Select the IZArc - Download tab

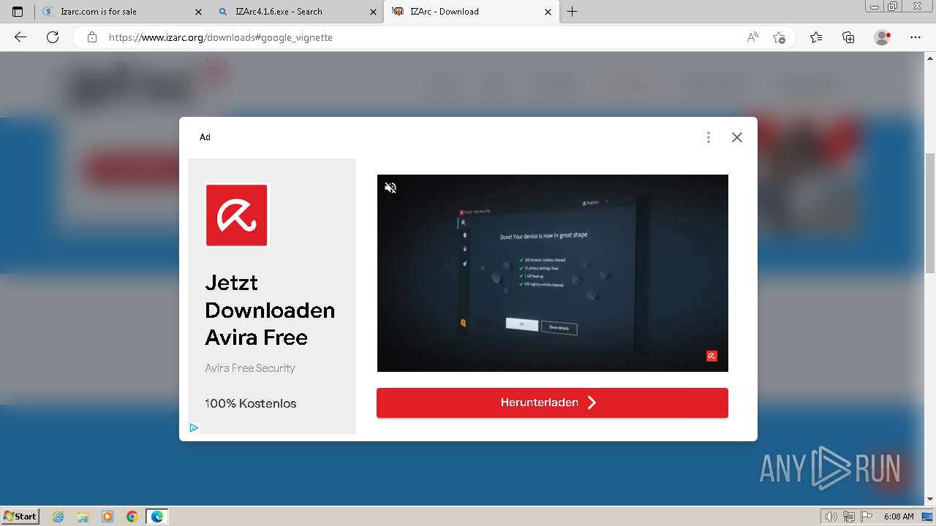tap(472, 12)
